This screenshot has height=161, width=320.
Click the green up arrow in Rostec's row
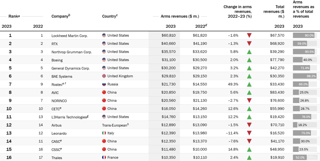[x=249, y=84]
